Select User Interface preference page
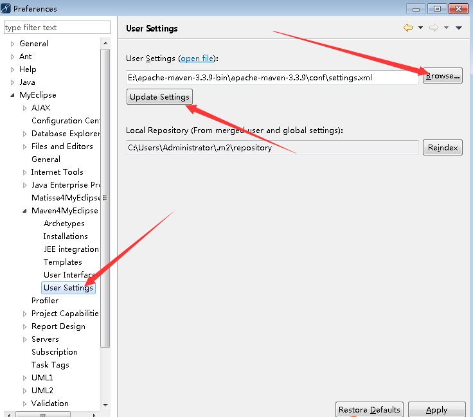The height and width of the screenshot is (417, 473). click(x=69, y=275)
